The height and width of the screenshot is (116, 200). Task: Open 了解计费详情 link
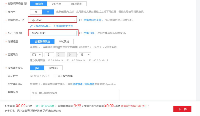[50, 111]
